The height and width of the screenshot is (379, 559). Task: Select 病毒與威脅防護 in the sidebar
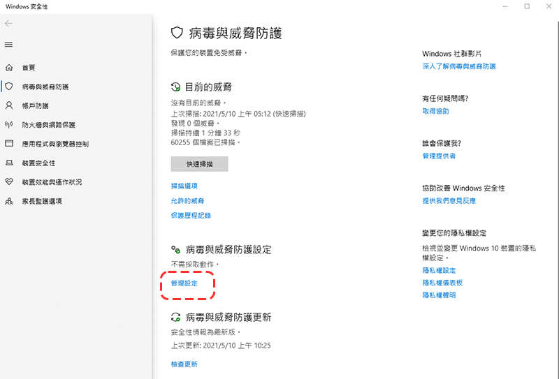pos(45,87)
